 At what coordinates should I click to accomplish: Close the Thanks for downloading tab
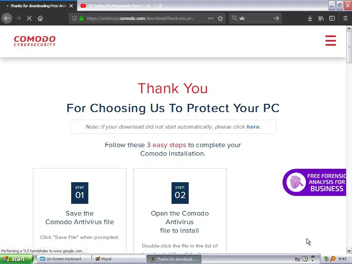[x=71, y=6]
